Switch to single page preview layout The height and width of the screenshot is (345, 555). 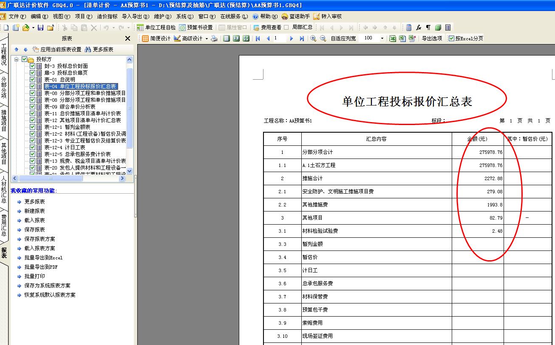pyautogui.click(x=227, y=38)
